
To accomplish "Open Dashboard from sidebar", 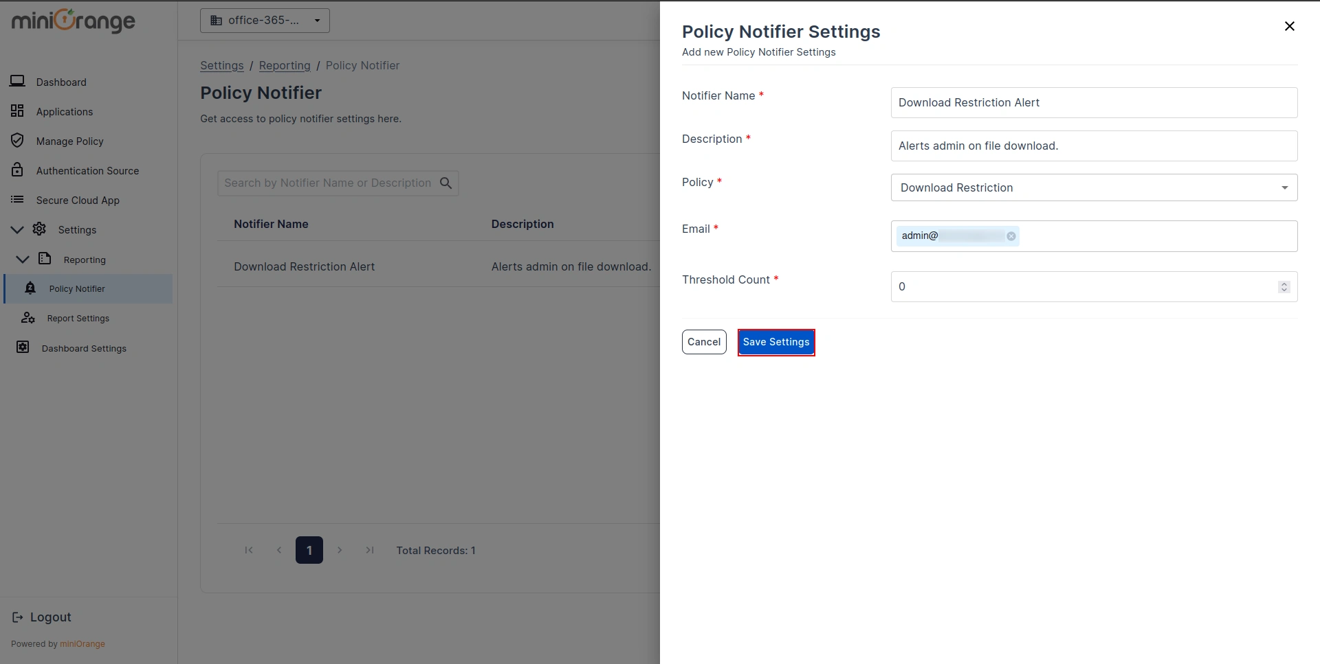I will [x=61, y=82].
